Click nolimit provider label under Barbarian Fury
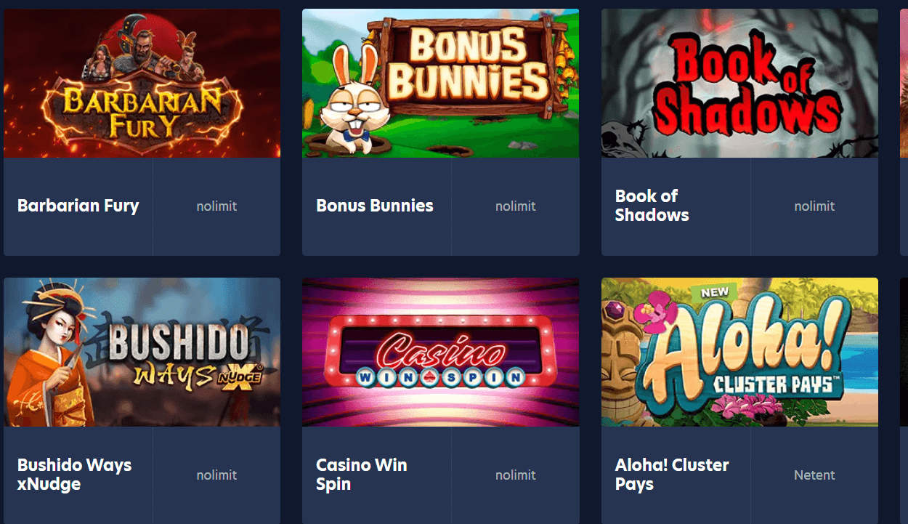Screen dimensions: 908x524 pyautogui.click(x=216, y=206)
